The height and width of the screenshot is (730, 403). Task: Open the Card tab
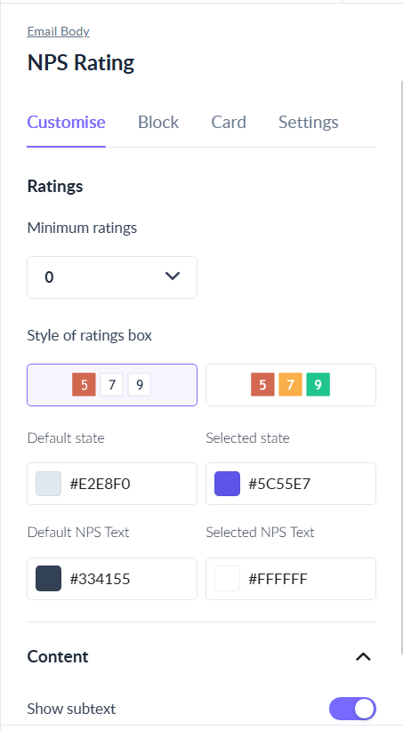229,122
